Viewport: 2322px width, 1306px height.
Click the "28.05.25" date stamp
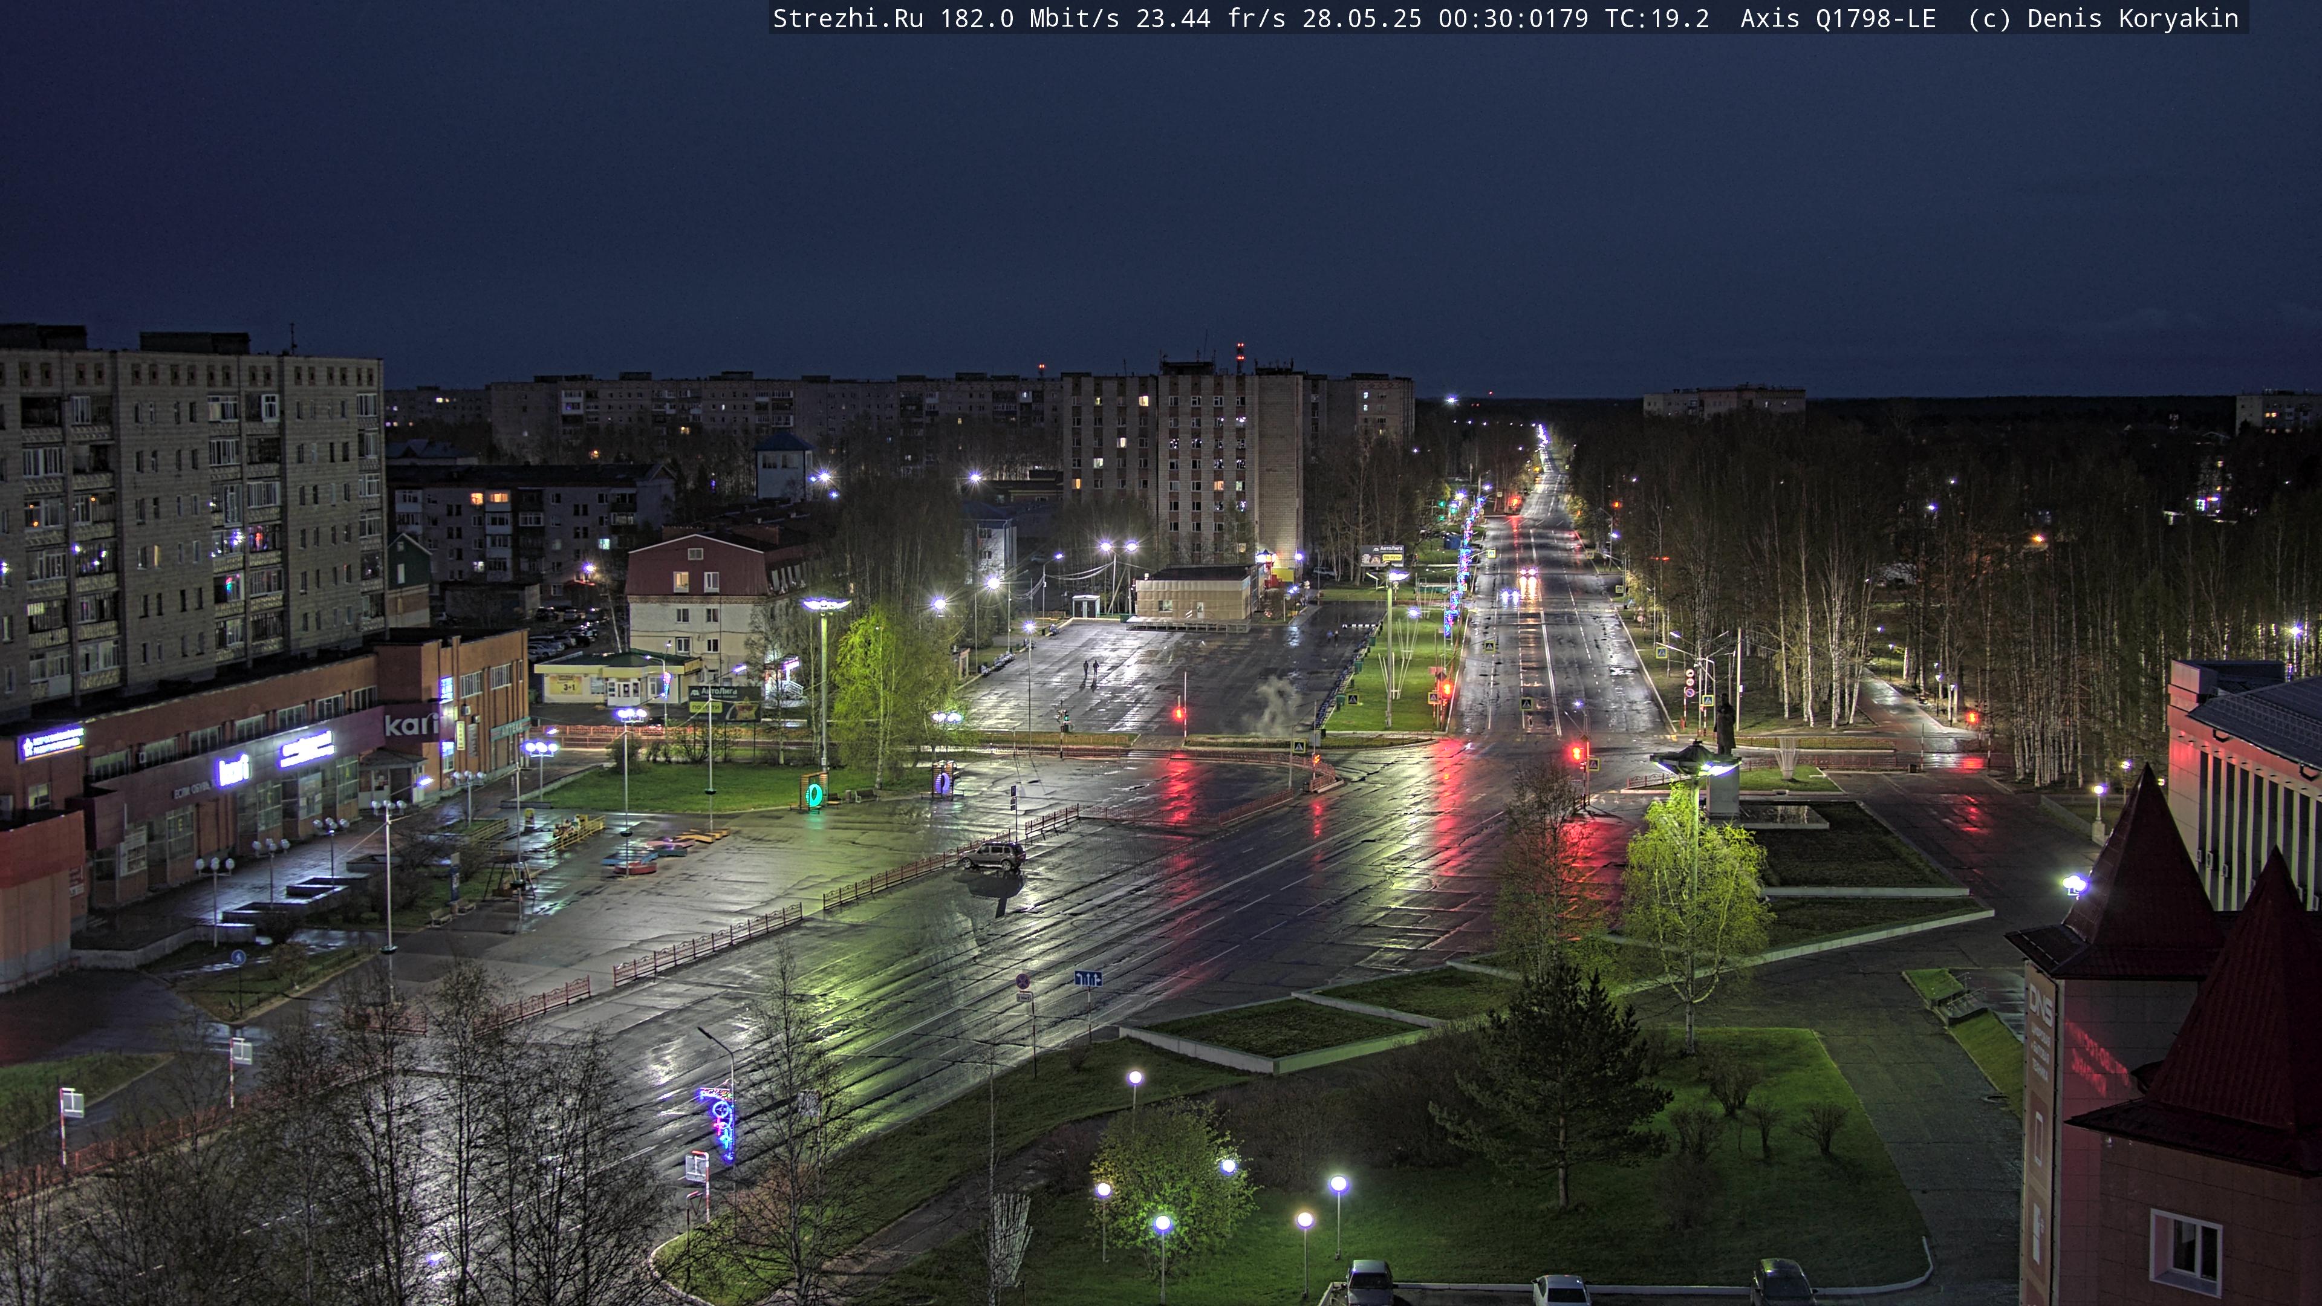(1362, 19)
